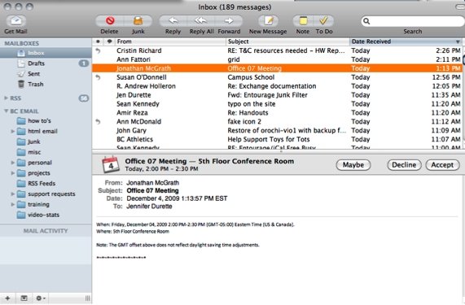Decline the Office 07 Meeting invitation
465x305 pixels.
coord(404,165)
